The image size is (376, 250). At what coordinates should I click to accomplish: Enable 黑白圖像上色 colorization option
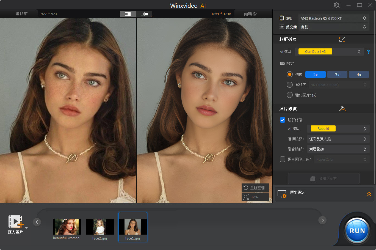click(282, 159)
